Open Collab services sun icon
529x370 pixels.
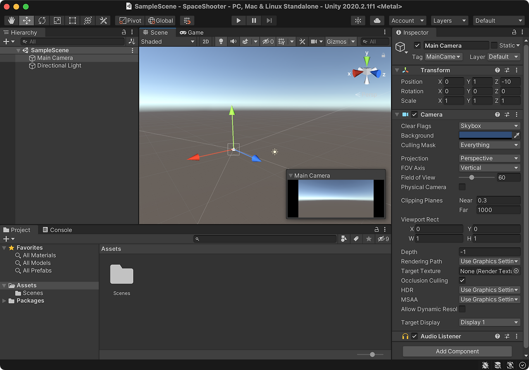coord(358,21)
